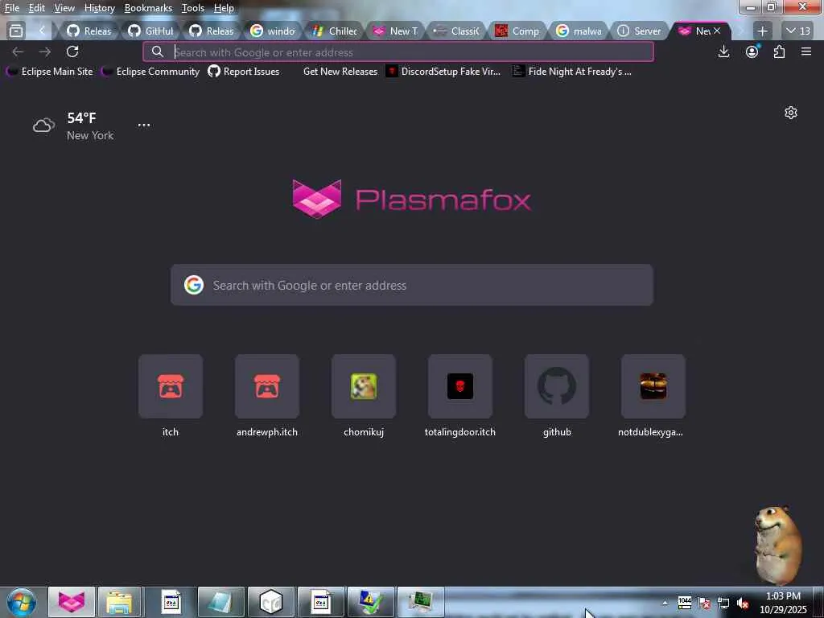Open the weather widget options menu
This screenshot has width=824, height=618.
tap(144, 125)
